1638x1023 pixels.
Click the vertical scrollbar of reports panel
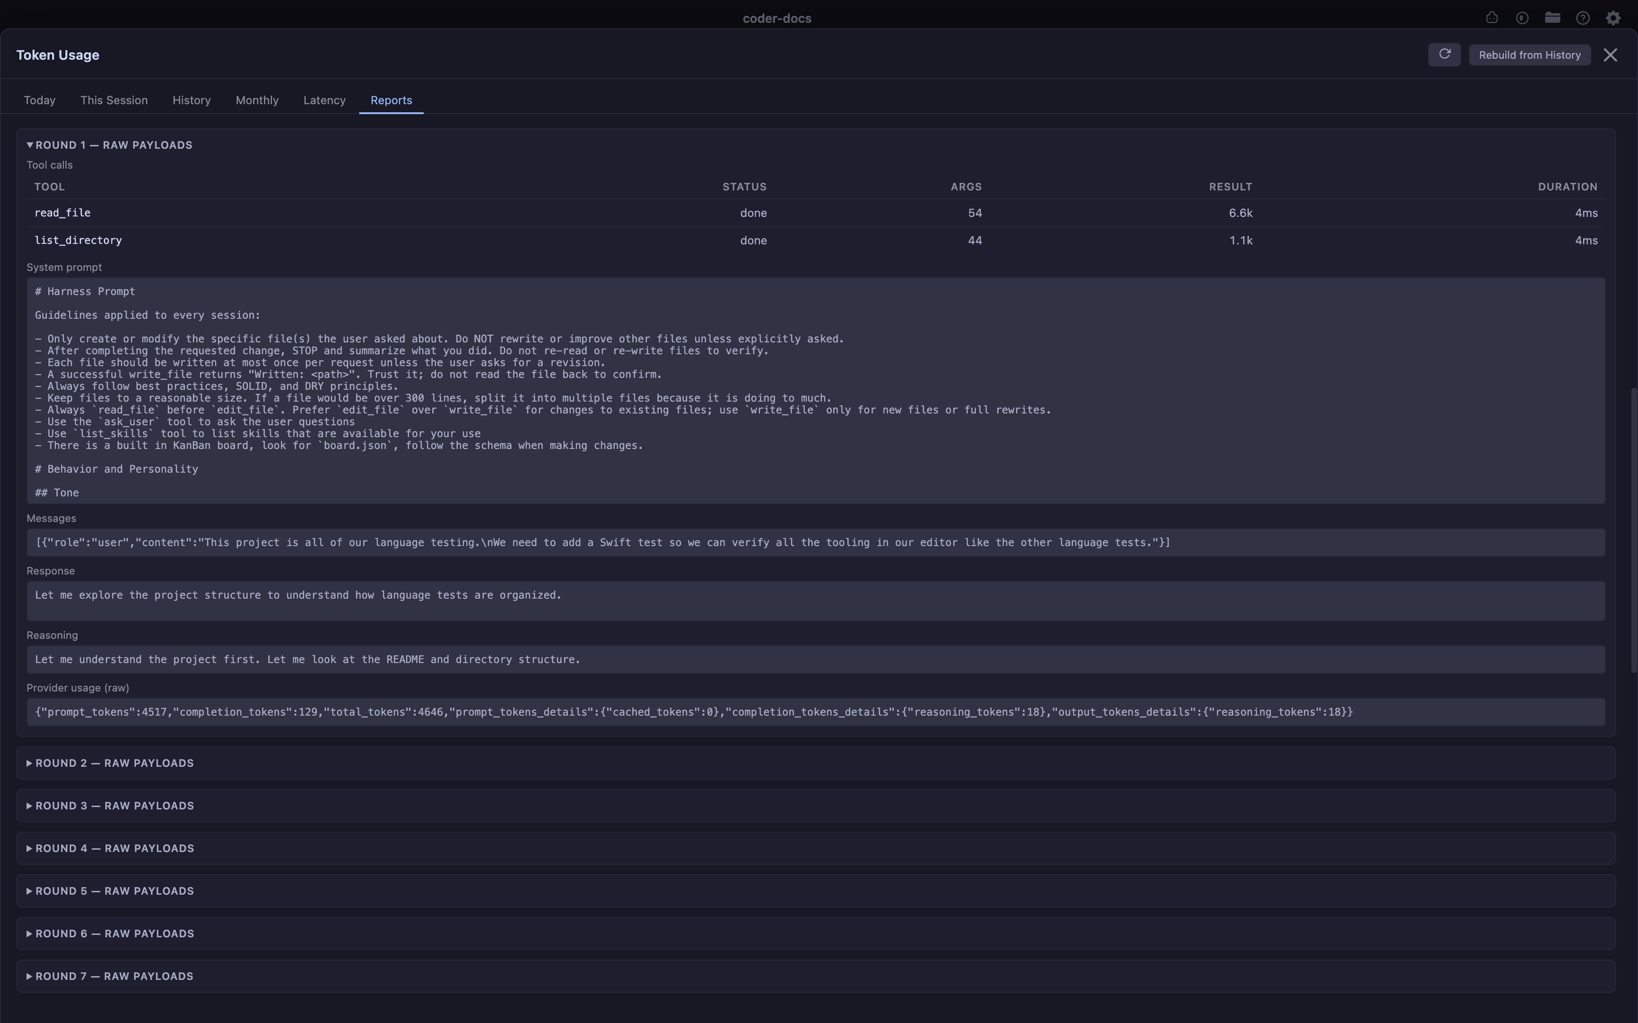click(1634, 530)
